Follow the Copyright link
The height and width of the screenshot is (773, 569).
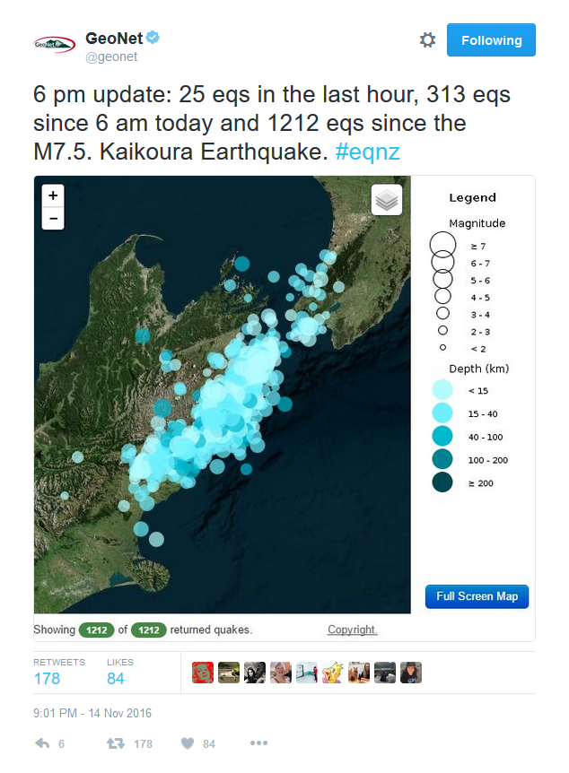pyautogui.click(x=353, y=630)
